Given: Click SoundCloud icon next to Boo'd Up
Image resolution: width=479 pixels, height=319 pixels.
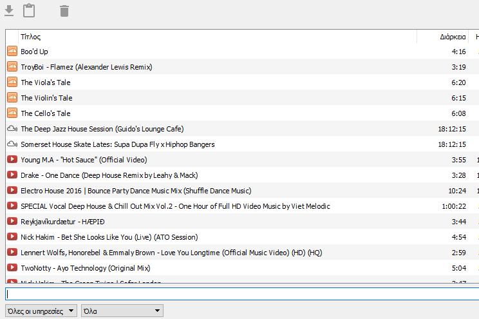Looking at the screenshot, I should 12,51.
